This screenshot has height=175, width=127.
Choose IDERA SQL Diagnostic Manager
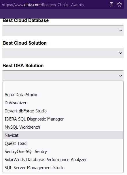[x=63, y=119]
